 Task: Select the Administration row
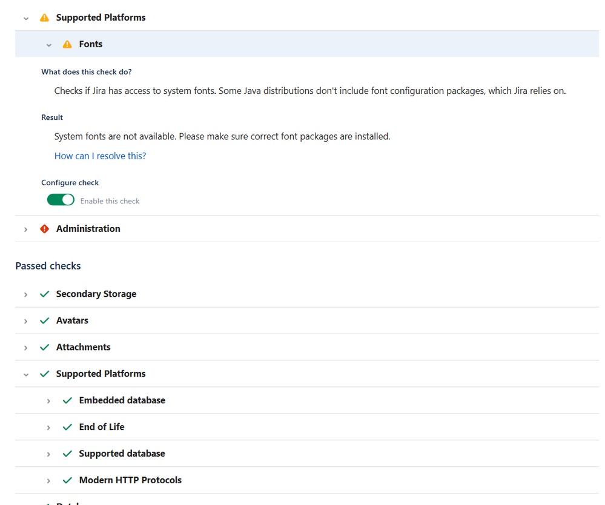click(88, 229)
